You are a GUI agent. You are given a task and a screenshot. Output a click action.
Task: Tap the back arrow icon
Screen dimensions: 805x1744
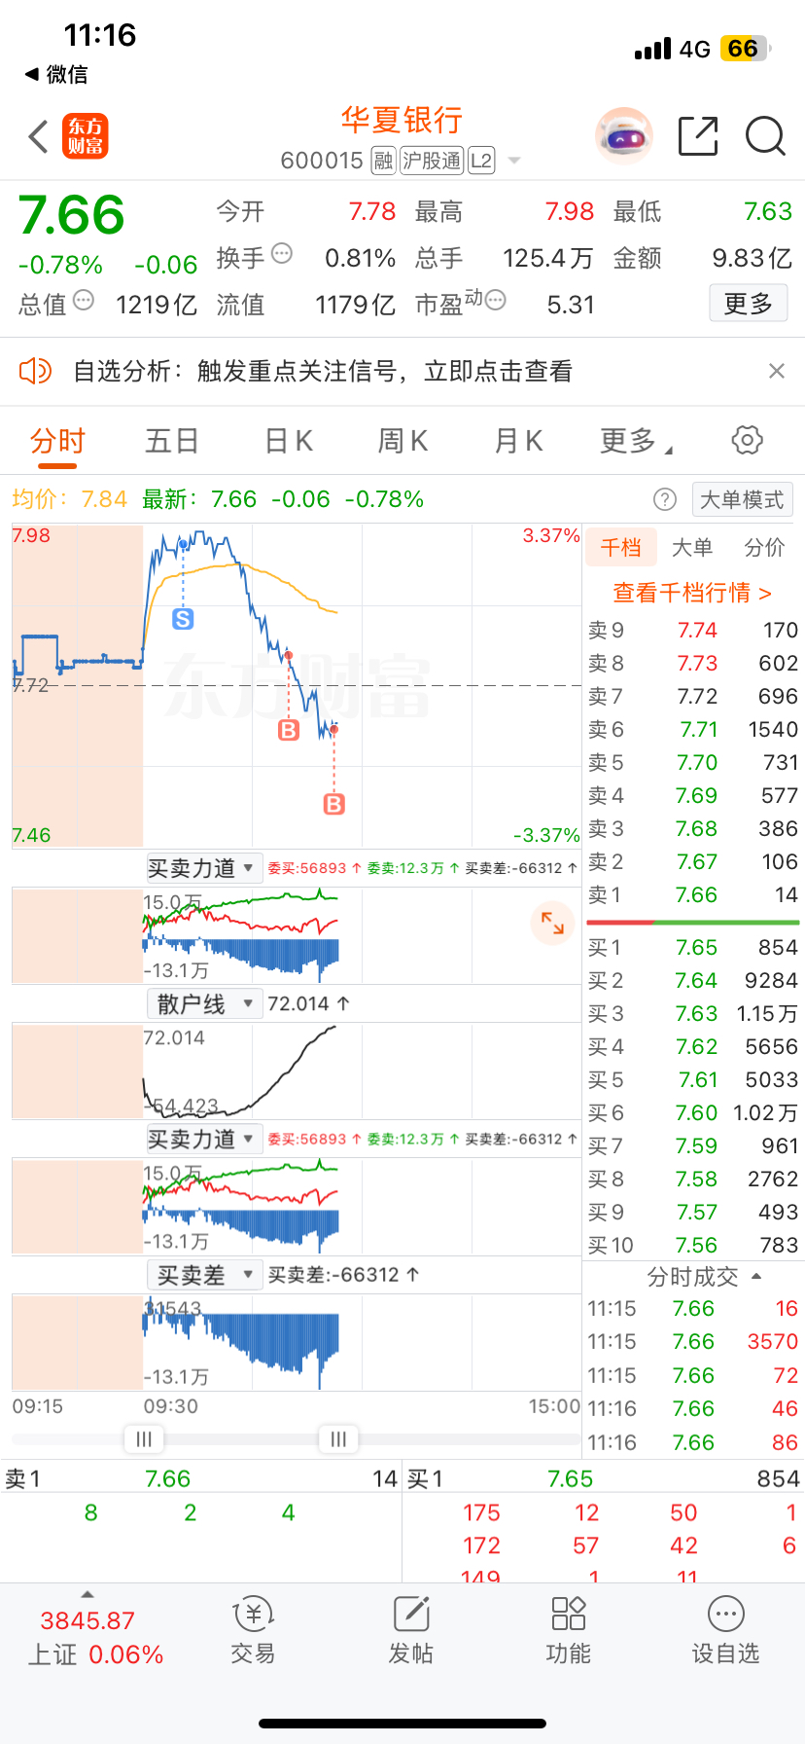38,137
